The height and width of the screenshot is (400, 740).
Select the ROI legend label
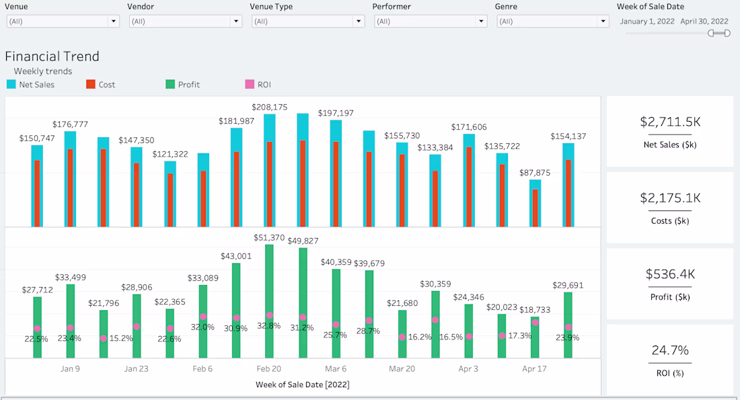pyautogui.click(x=264, y=85)
